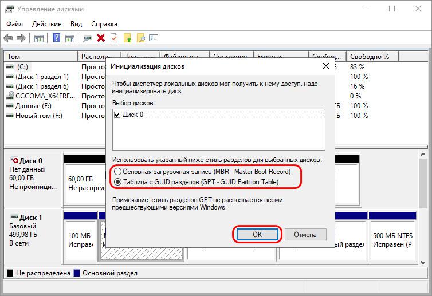Sort by the Свободно % column header
The height and width of the screenshot is (296, 432).
click(x=372, y=57)
